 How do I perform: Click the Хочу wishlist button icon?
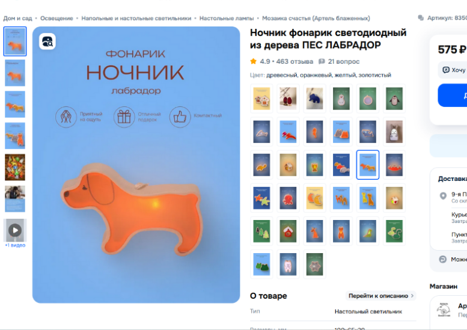[x=446, y=70]
